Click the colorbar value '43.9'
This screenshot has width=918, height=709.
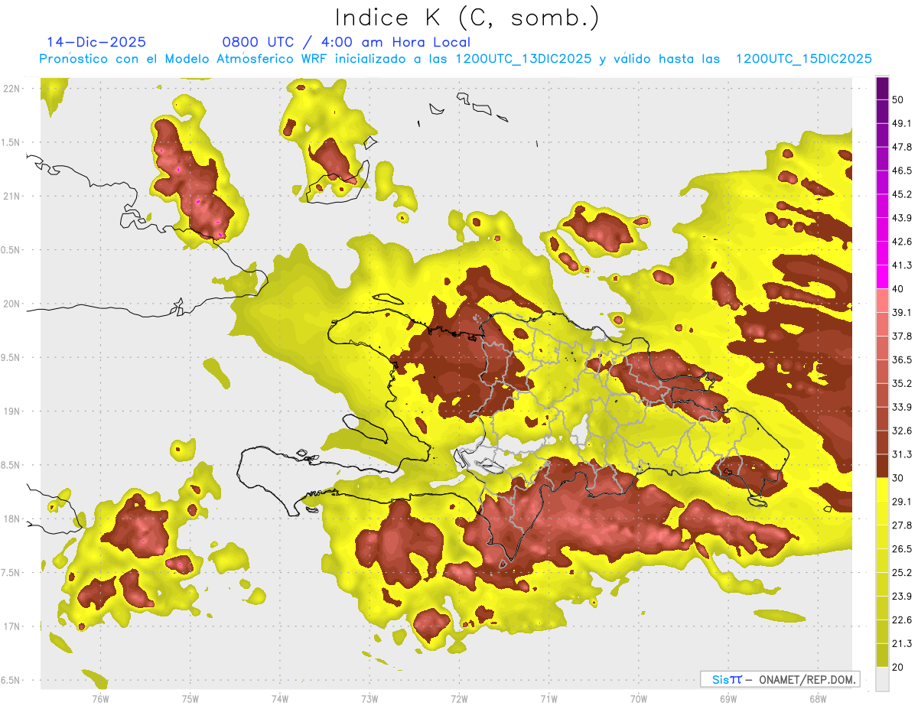tap(902, 218)
